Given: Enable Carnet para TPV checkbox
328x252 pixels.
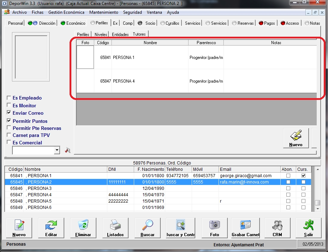Looking at the screenshot, I should tap(9, 135).
